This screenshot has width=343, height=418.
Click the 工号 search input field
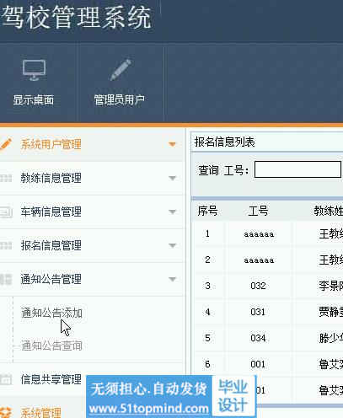(x=297, y=169)
